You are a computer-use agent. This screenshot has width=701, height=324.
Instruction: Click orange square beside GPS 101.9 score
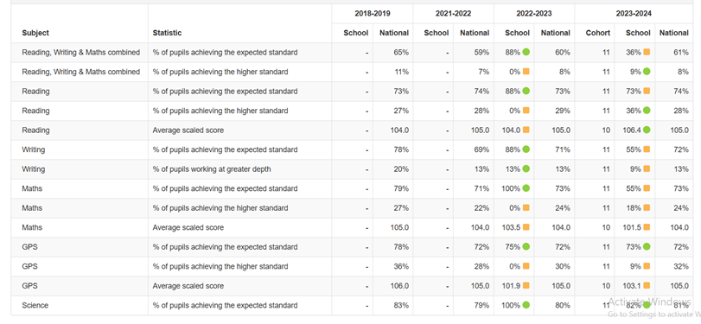(x=526, y=286)
